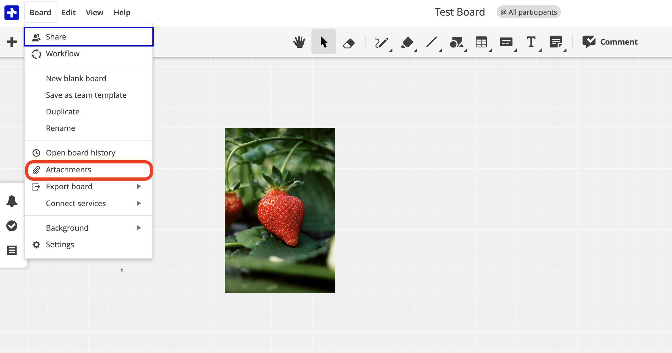Select the Hand pan tool

tap(299, 42)
